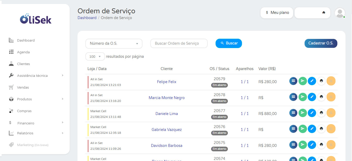This screenshot has width=352, height=161.
Task: Open Clientes in sidebar
Action: tap(23, 64)
